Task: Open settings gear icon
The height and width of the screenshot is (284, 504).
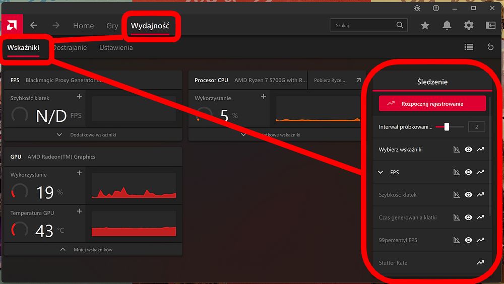Action: click(469, 25)
